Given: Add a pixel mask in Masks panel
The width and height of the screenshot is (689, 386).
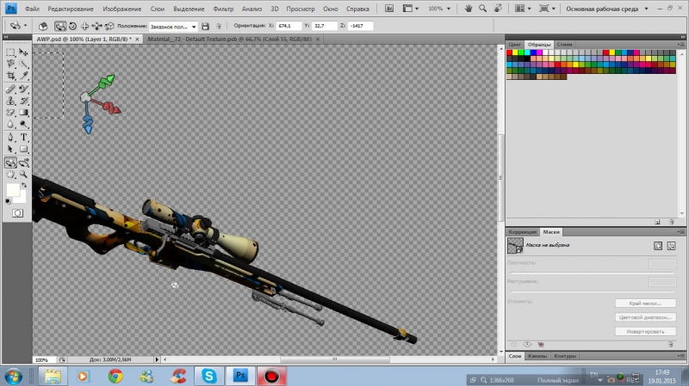Looking at the screenshot, I should click(658, 246).
